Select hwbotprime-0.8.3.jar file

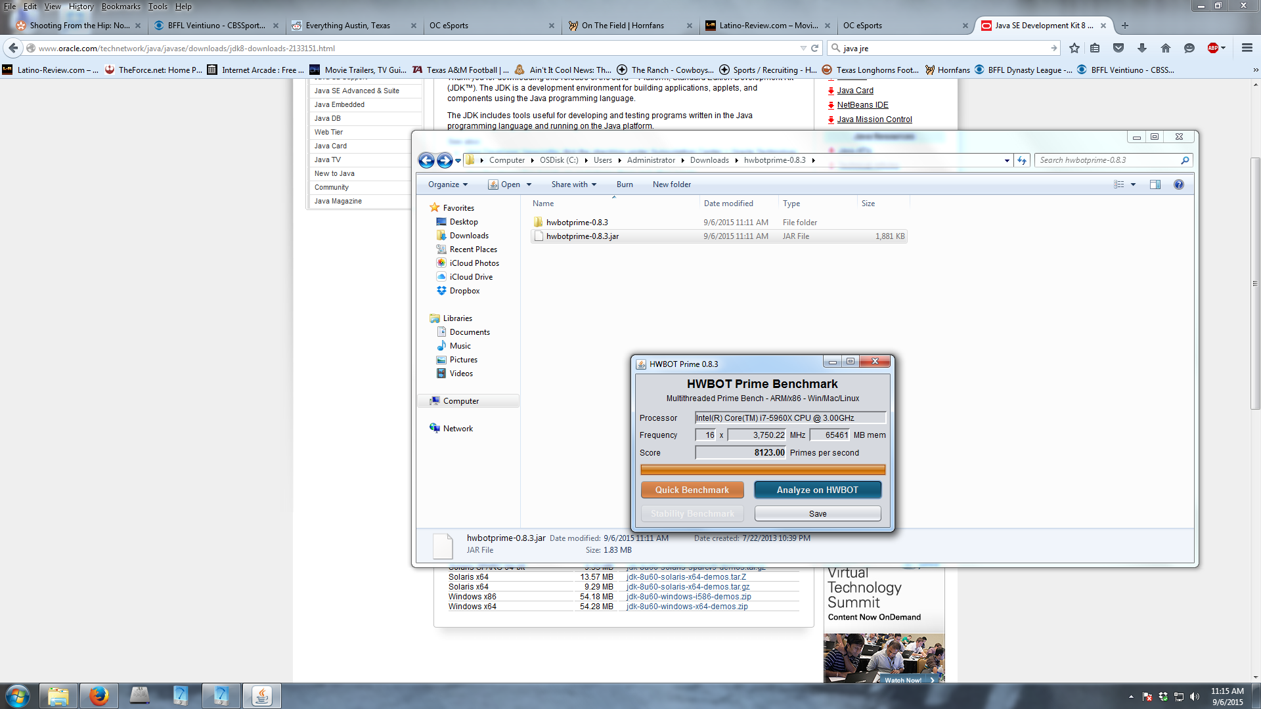[x=719, y=236]
